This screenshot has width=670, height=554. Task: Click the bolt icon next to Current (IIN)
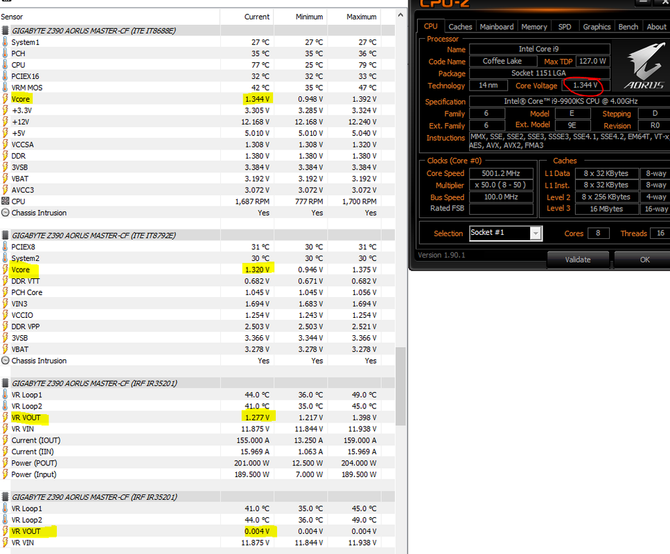coord(5,452)
